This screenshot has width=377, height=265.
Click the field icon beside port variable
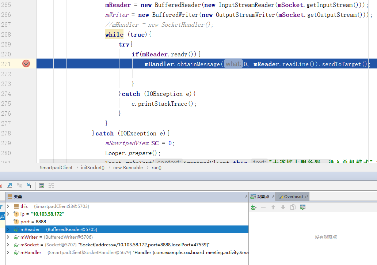click(16, 222)
